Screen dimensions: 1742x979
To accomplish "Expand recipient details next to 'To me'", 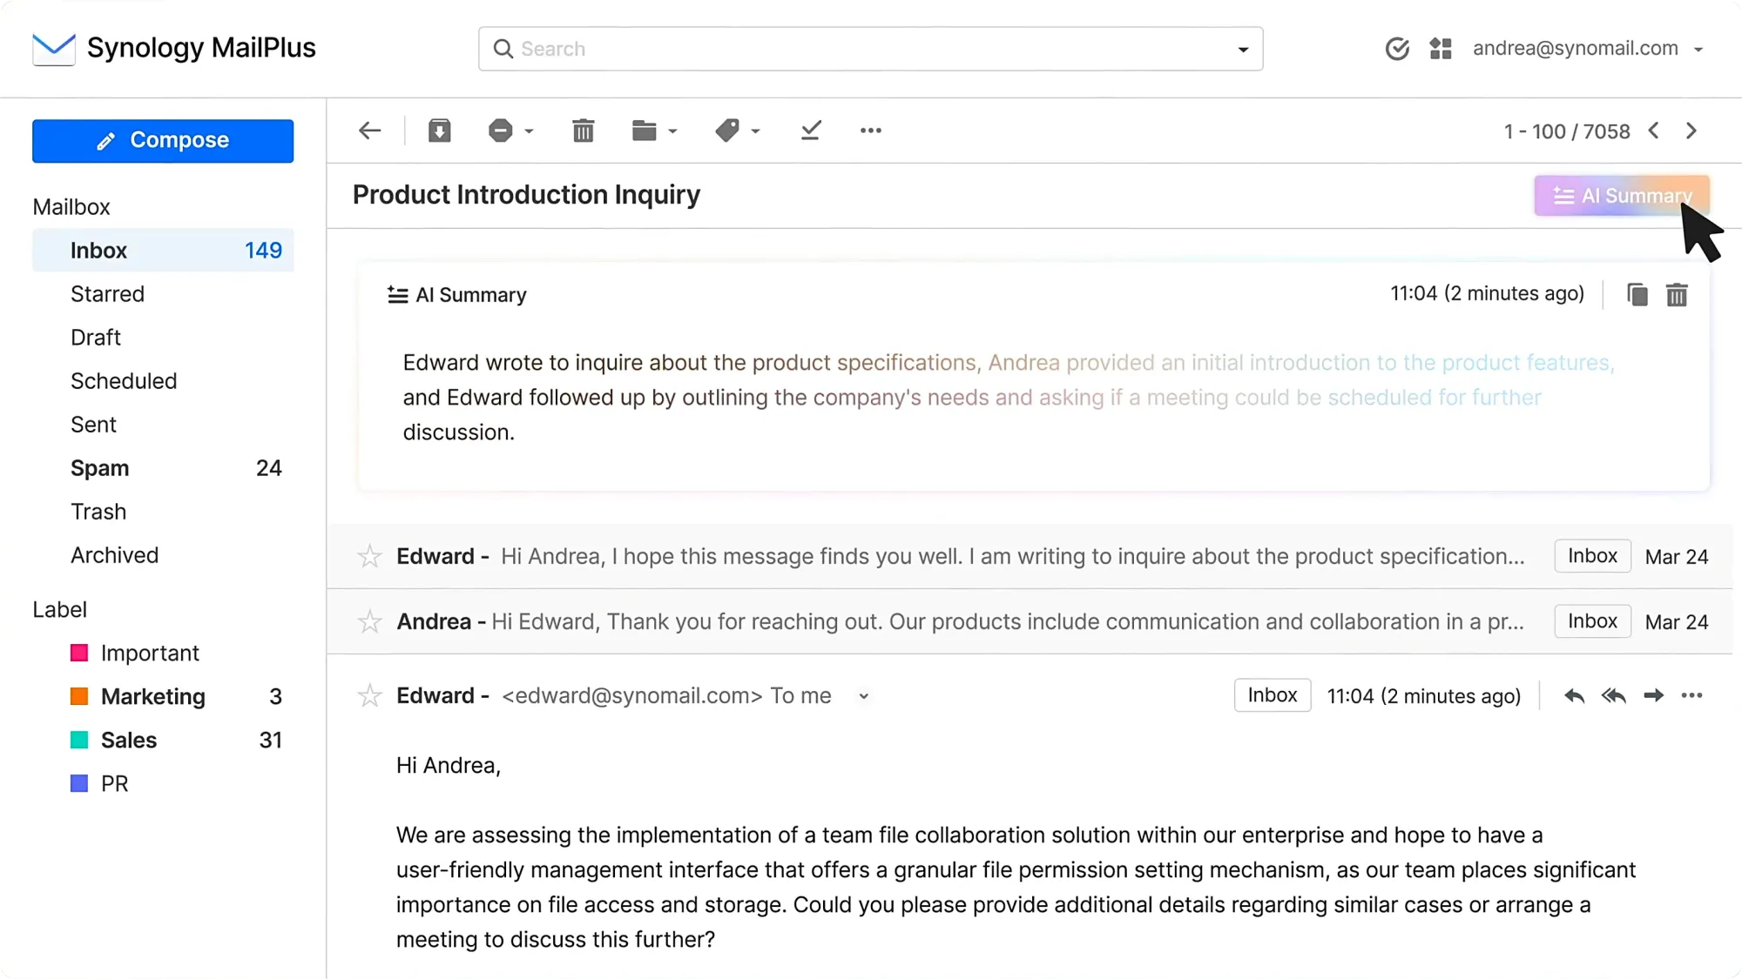I will pos(863,696).
